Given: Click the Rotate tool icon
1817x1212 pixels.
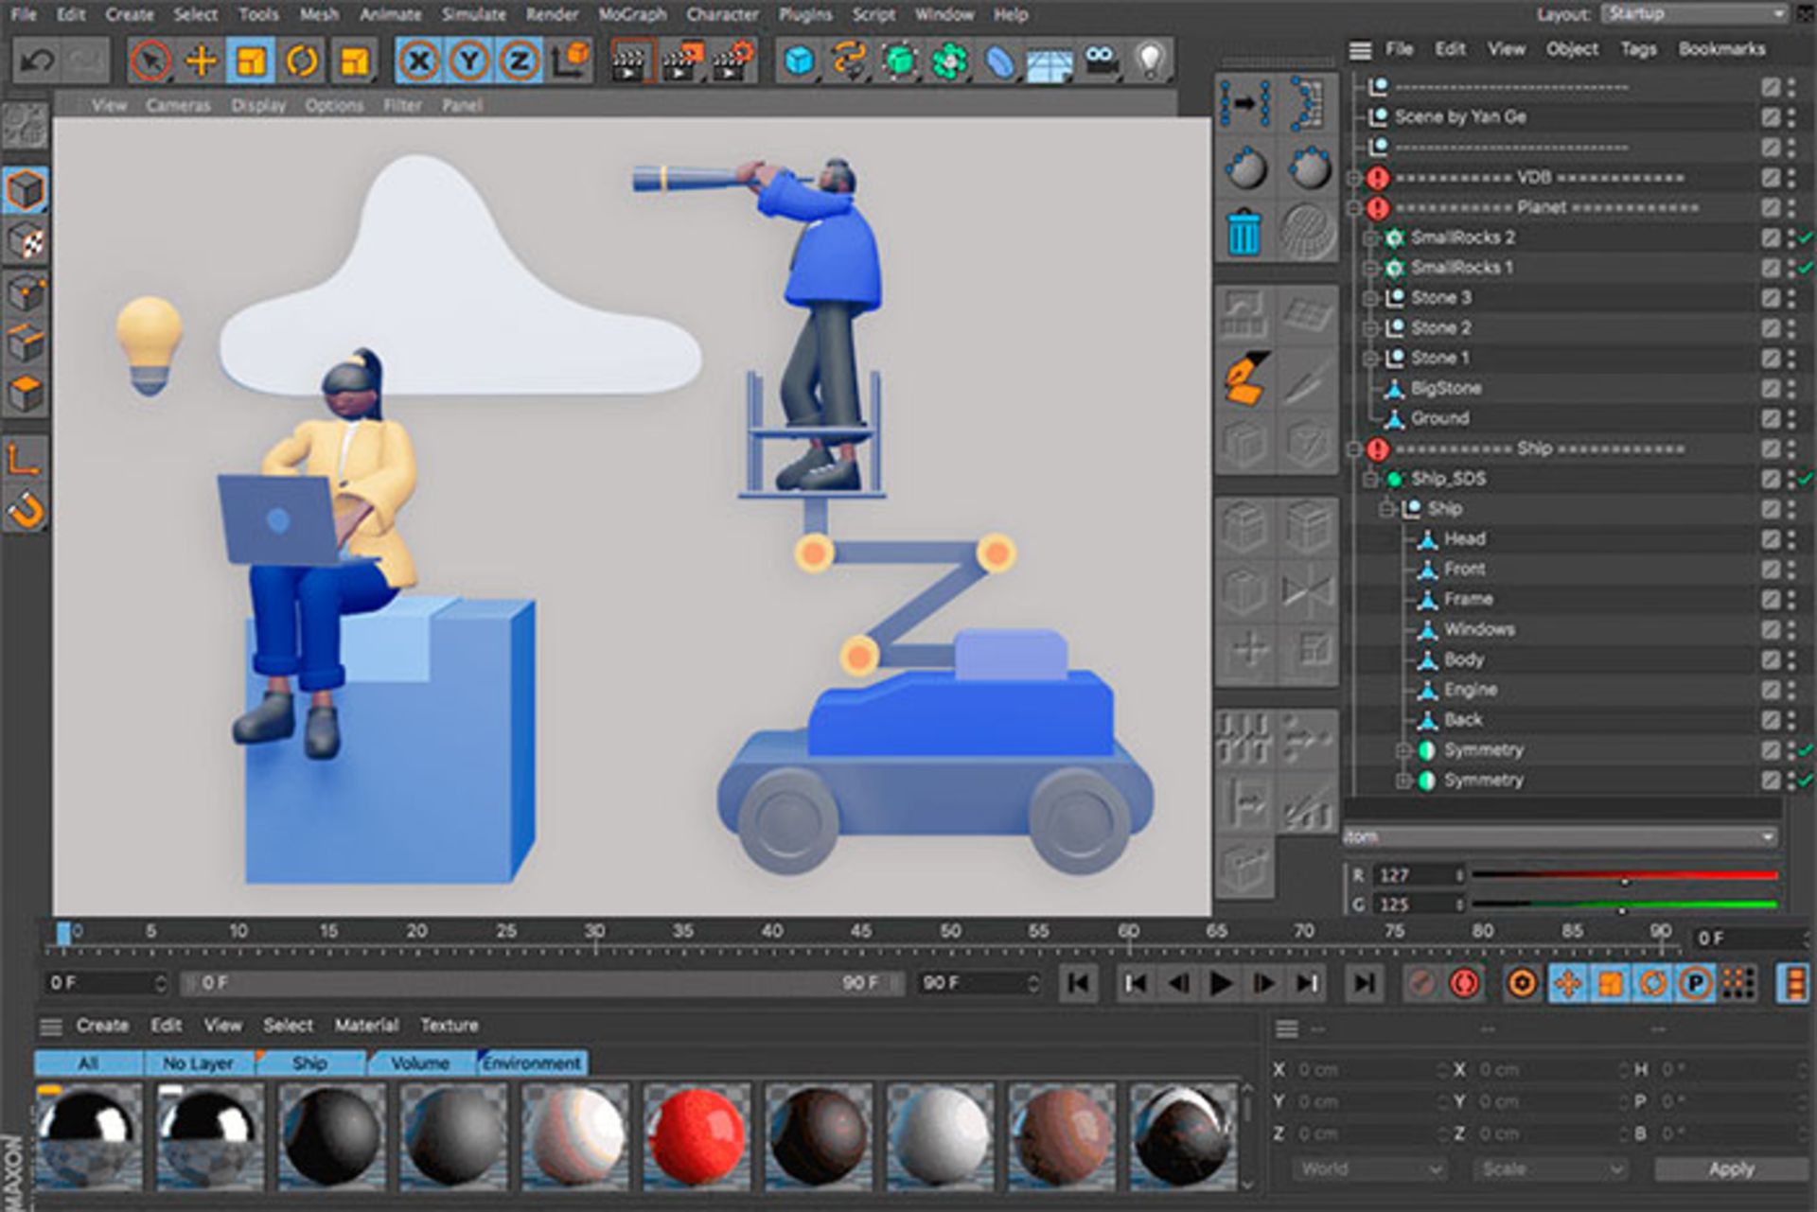Looking at the screenshot, I should [300, 60].
